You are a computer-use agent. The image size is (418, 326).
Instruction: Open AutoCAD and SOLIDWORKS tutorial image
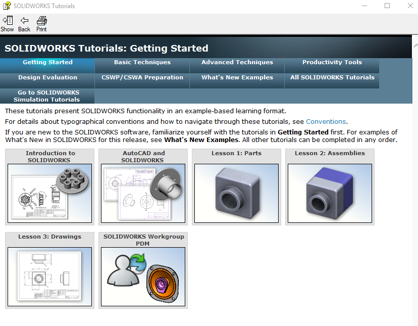tap(143, 193)
